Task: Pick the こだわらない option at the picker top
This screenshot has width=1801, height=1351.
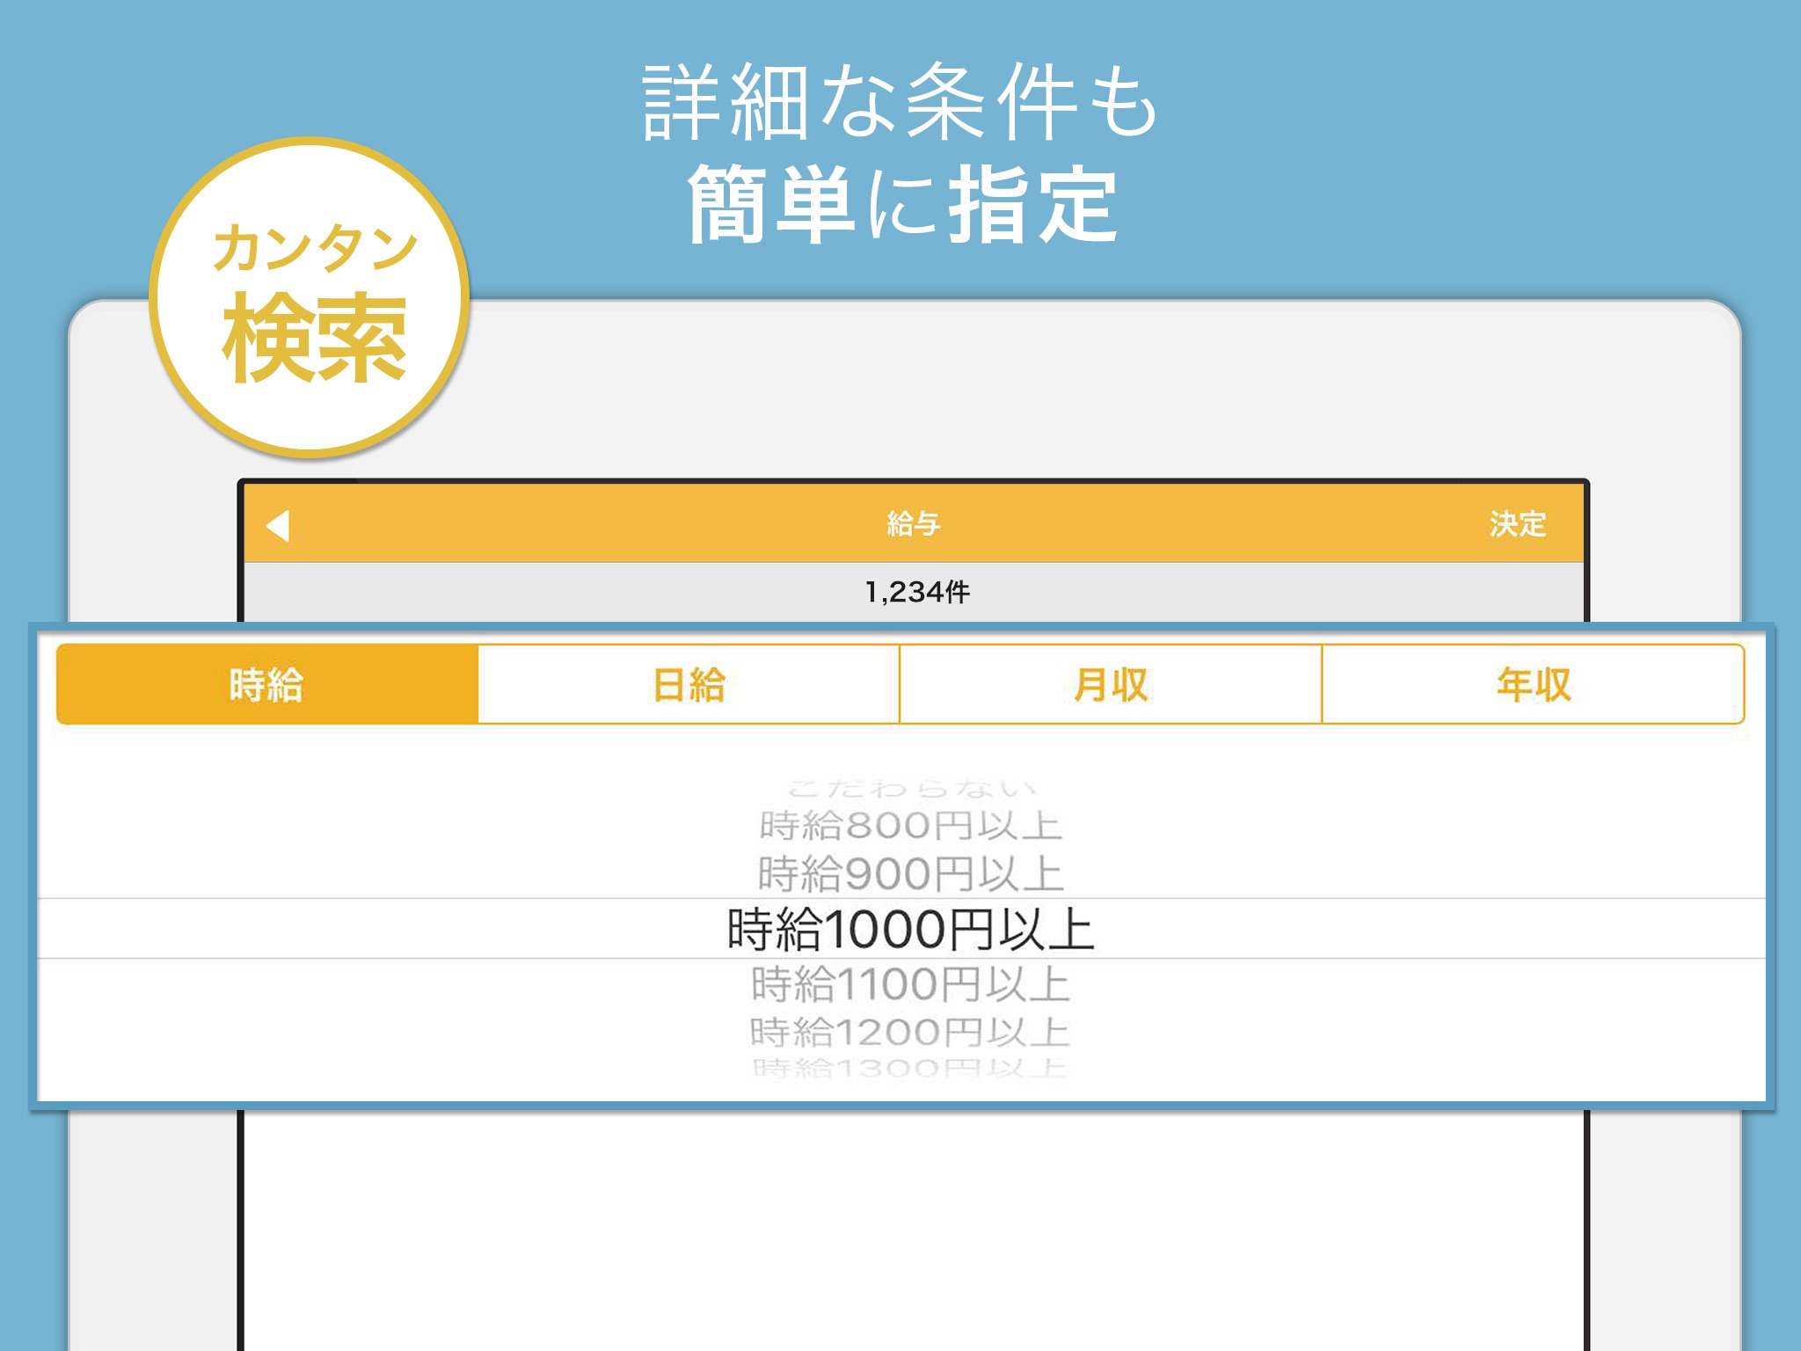Action: coord(910,788)
